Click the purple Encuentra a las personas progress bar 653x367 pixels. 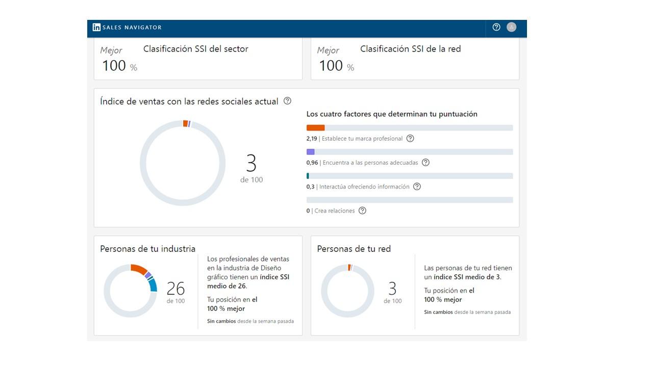click(x=410, y=152)
